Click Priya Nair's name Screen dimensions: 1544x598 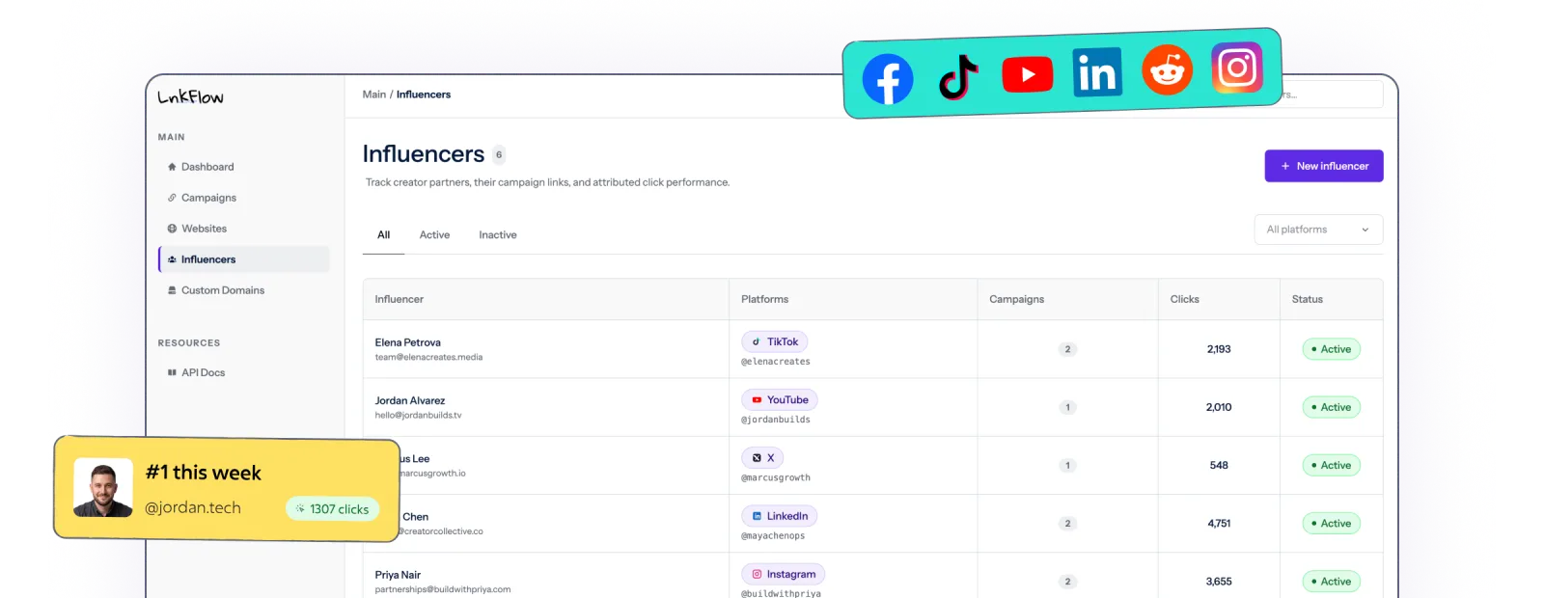click(398, 575)
